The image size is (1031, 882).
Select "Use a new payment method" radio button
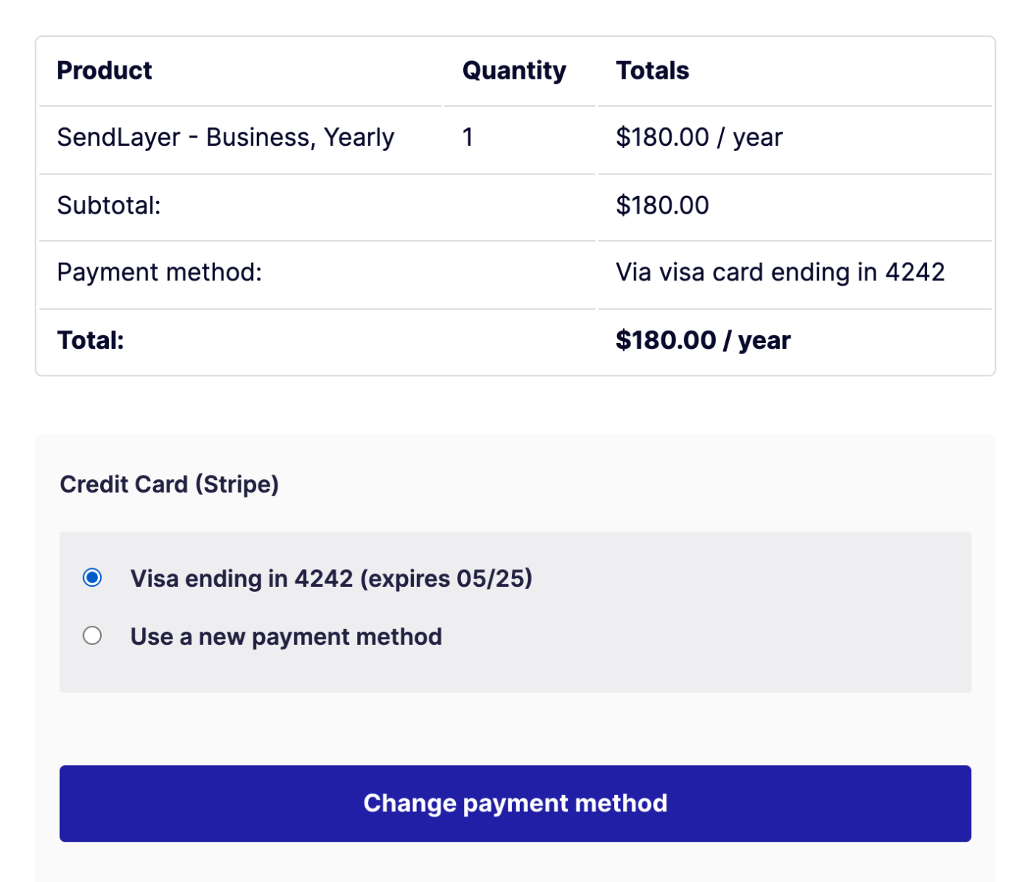(92, 635)
